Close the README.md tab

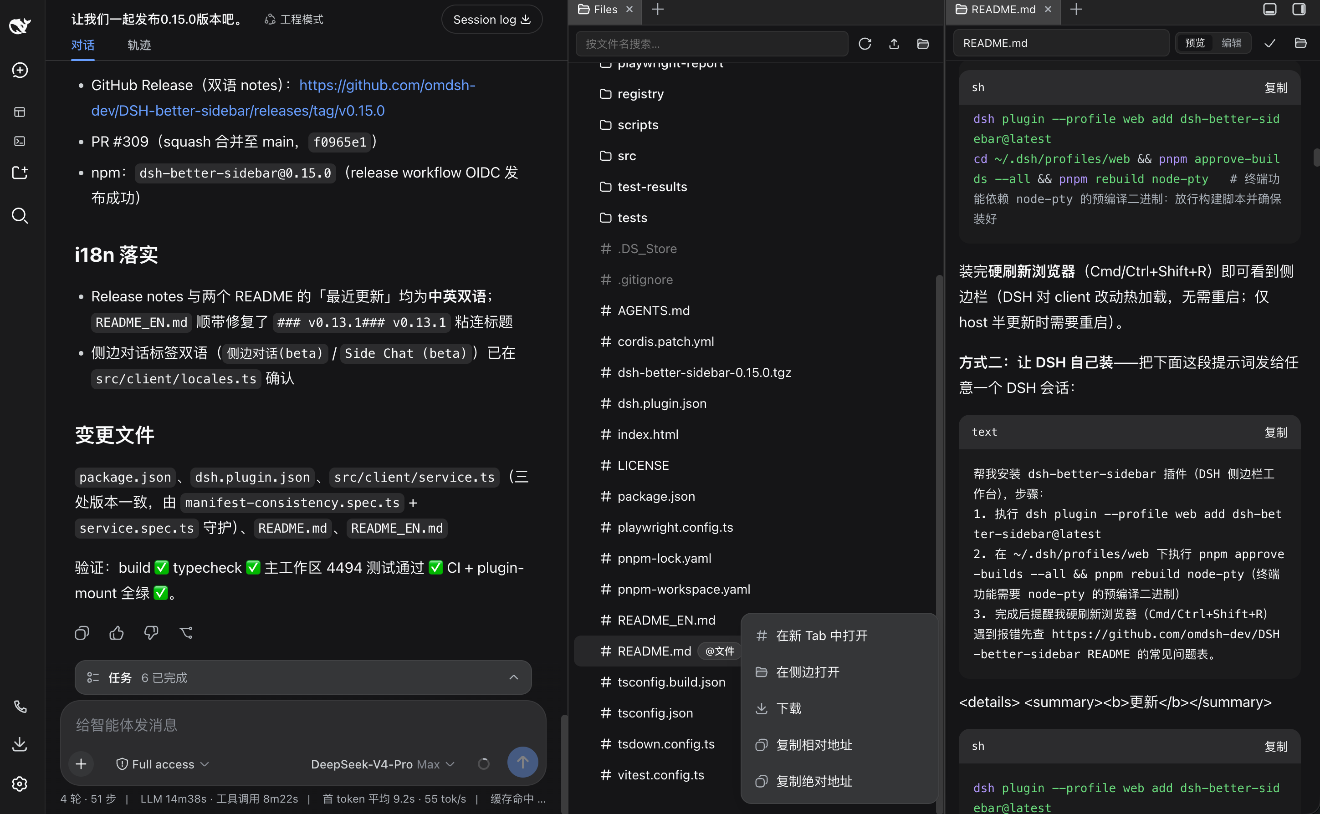(1048, 9)
